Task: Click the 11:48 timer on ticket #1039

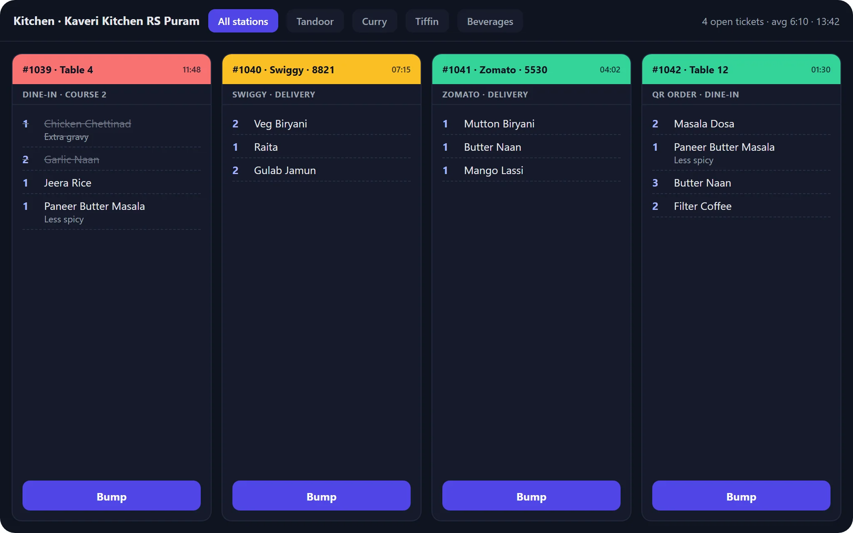Action: click(x=192, y=70)
